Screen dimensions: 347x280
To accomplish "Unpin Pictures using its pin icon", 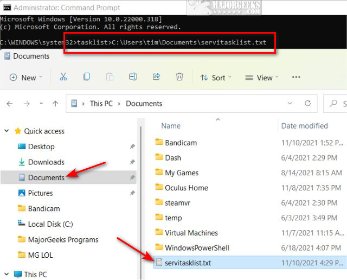I will point(132,193).
